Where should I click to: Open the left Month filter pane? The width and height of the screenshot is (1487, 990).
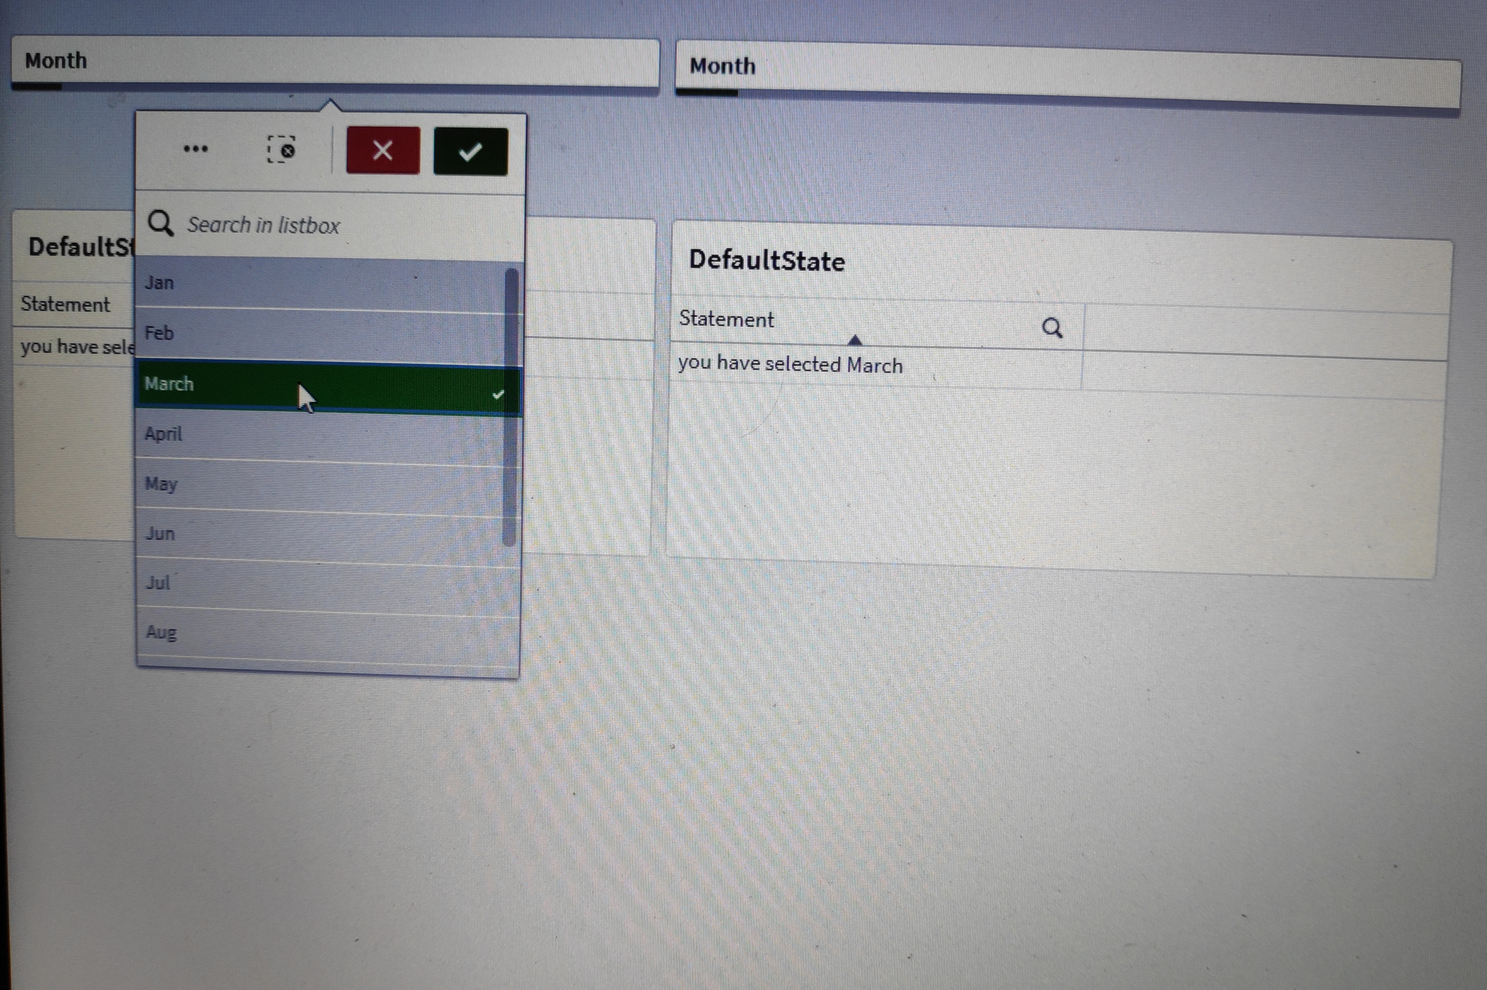coord(335,61)
